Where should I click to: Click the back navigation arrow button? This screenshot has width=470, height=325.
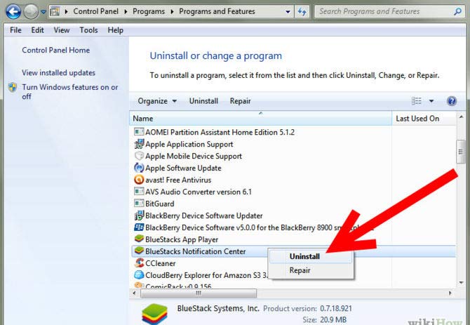12,12
